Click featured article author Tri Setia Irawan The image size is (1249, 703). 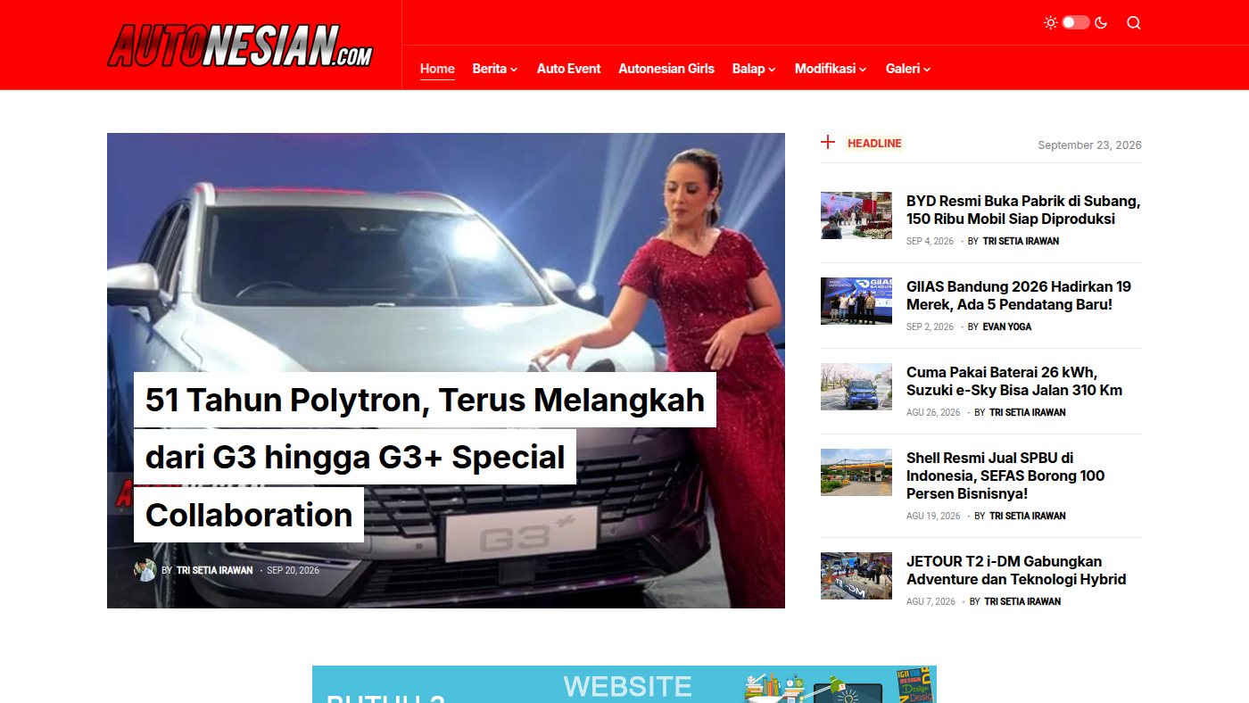(x=214, y=570)
